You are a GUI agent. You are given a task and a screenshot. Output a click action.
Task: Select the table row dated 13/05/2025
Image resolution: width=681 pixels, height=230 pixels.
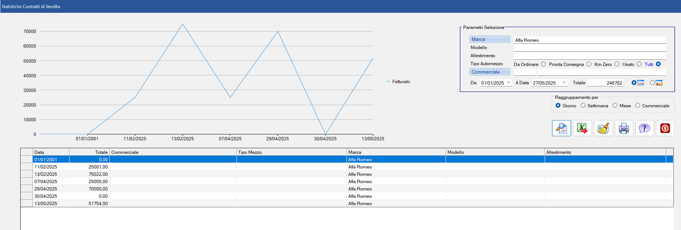[347, 203]
